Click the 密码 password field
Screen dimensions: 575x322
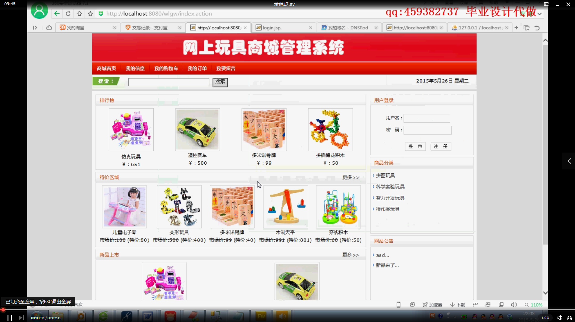pyautogui.click(x=427, y=130)
